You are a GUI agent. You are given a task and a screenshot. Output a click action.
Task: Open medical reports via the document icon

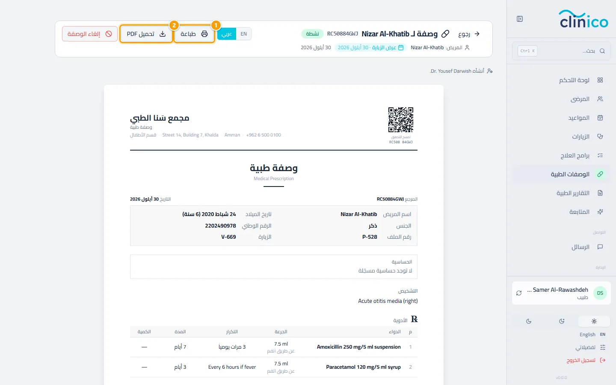click(x=600, y=193)
